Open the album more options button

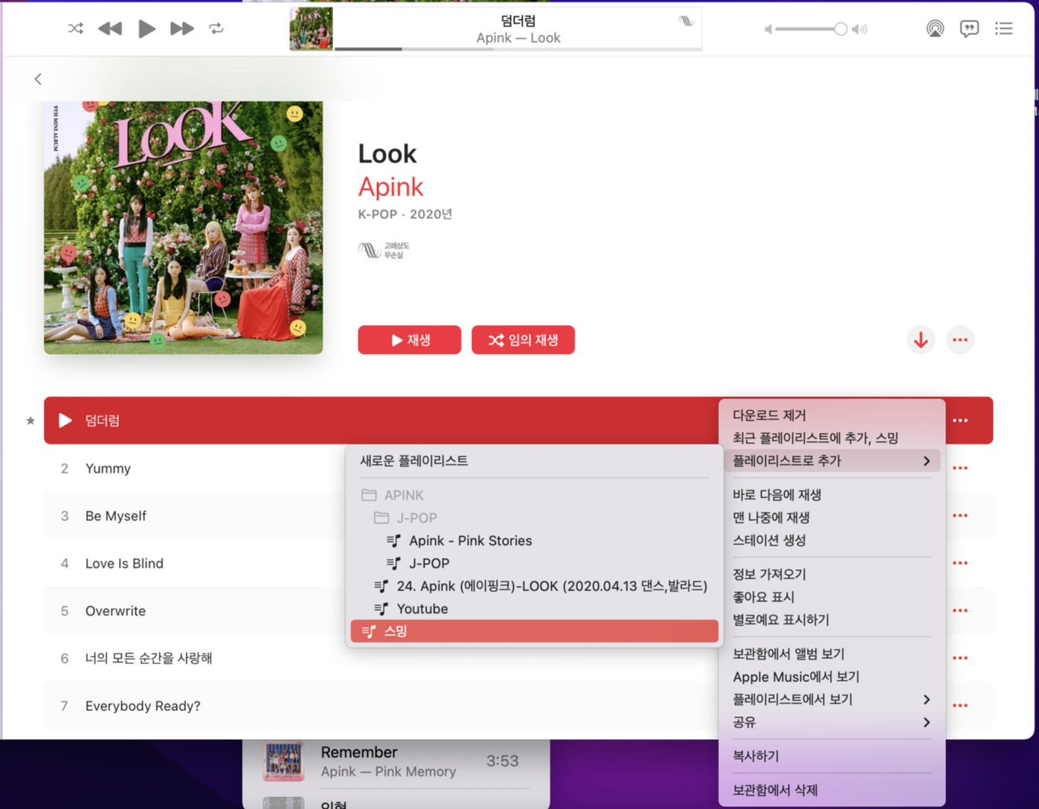[960, 340]
